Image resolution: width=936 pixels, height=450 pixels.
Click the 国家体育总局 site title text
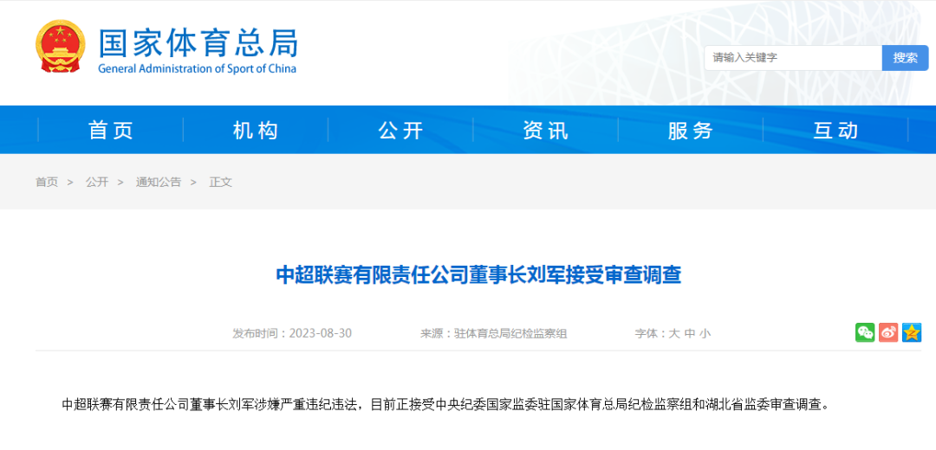198,42
